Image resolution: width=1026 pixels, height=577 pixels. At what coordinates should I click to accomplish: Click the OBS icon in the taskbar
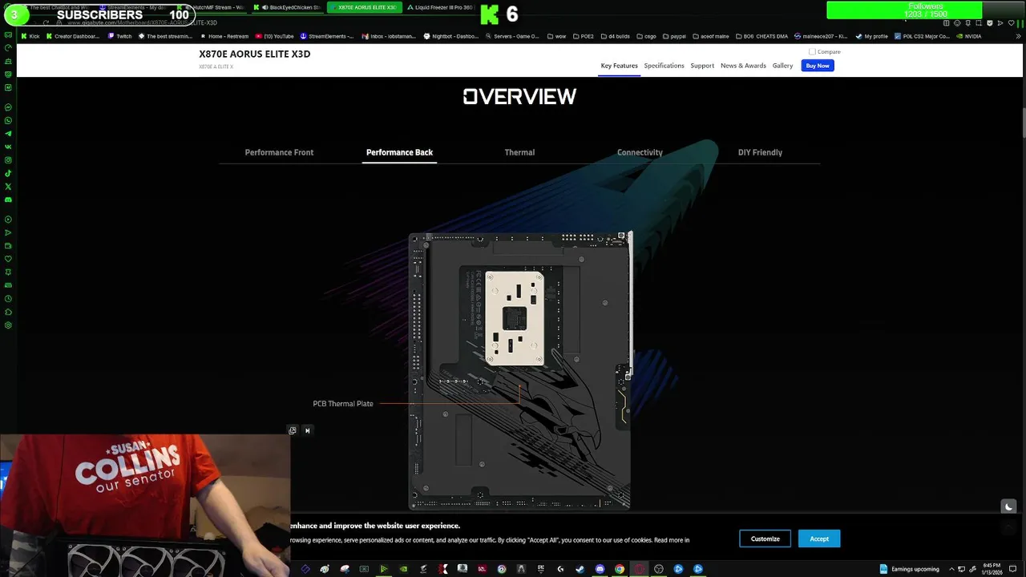click(x=659, y=569)
